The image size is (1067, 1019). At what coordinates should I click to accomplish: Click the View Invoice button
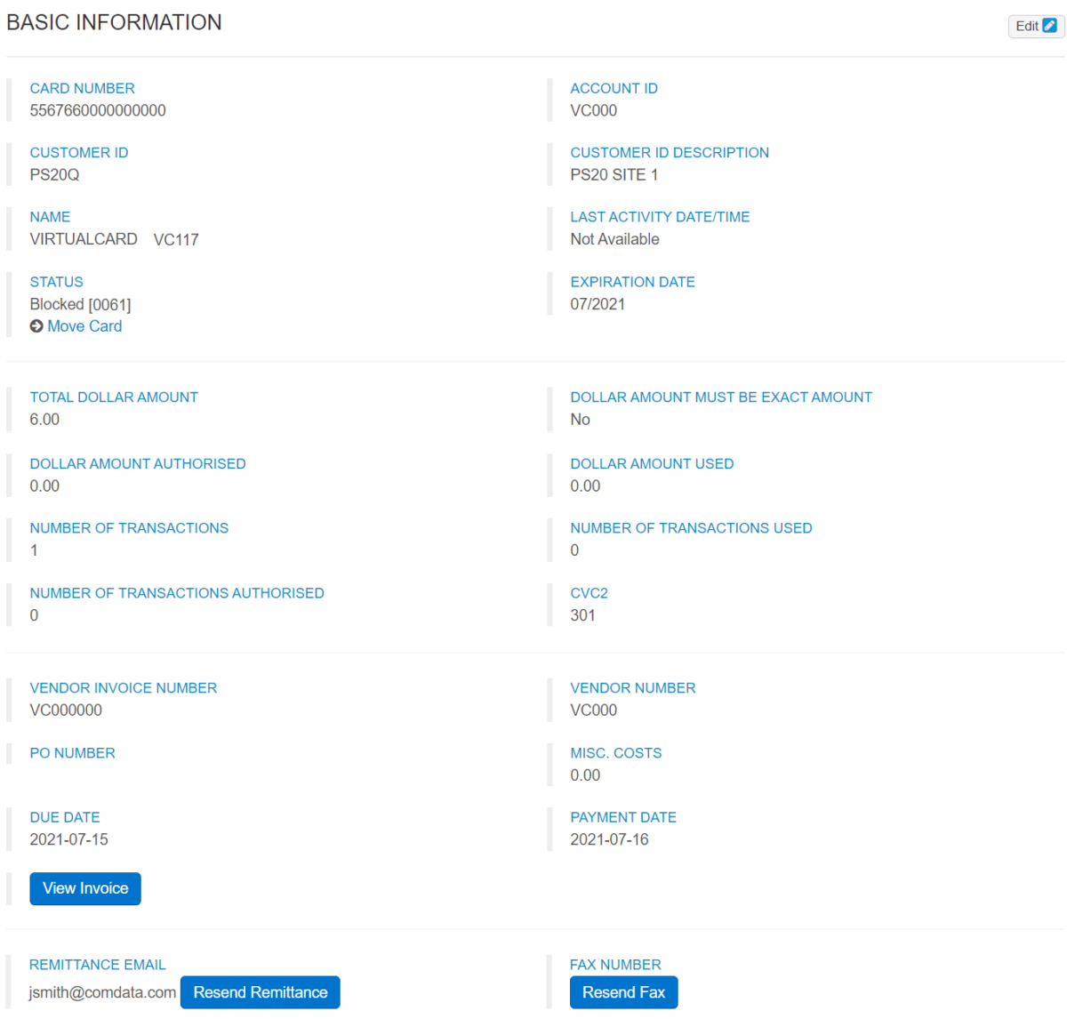tap(84, 888)
